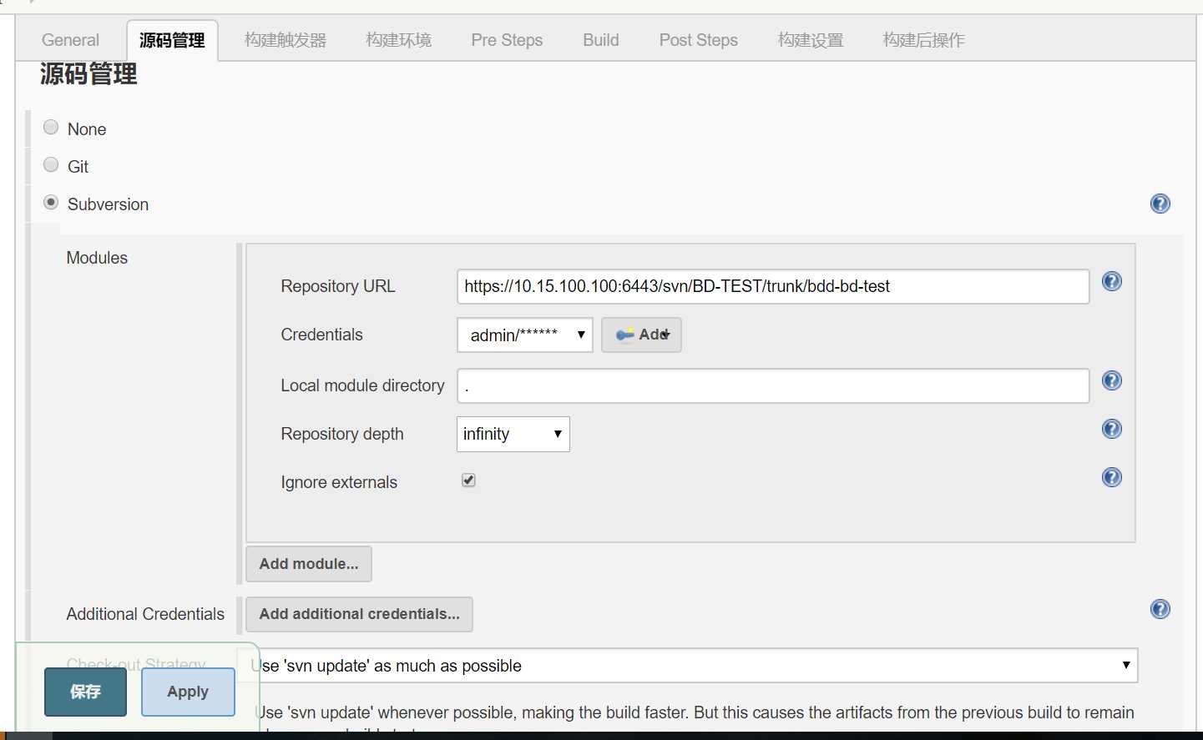1203x740 pixels.
Task: Open help for Repository depth
Action: point(1111,429)
